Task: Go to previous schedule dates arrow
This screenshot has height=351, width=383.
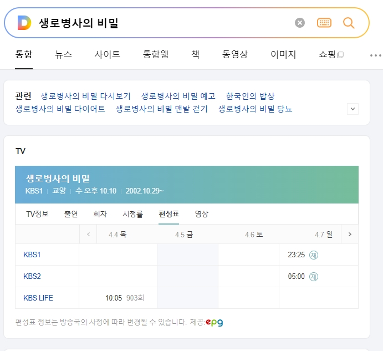Action: [x=89, y=235]
